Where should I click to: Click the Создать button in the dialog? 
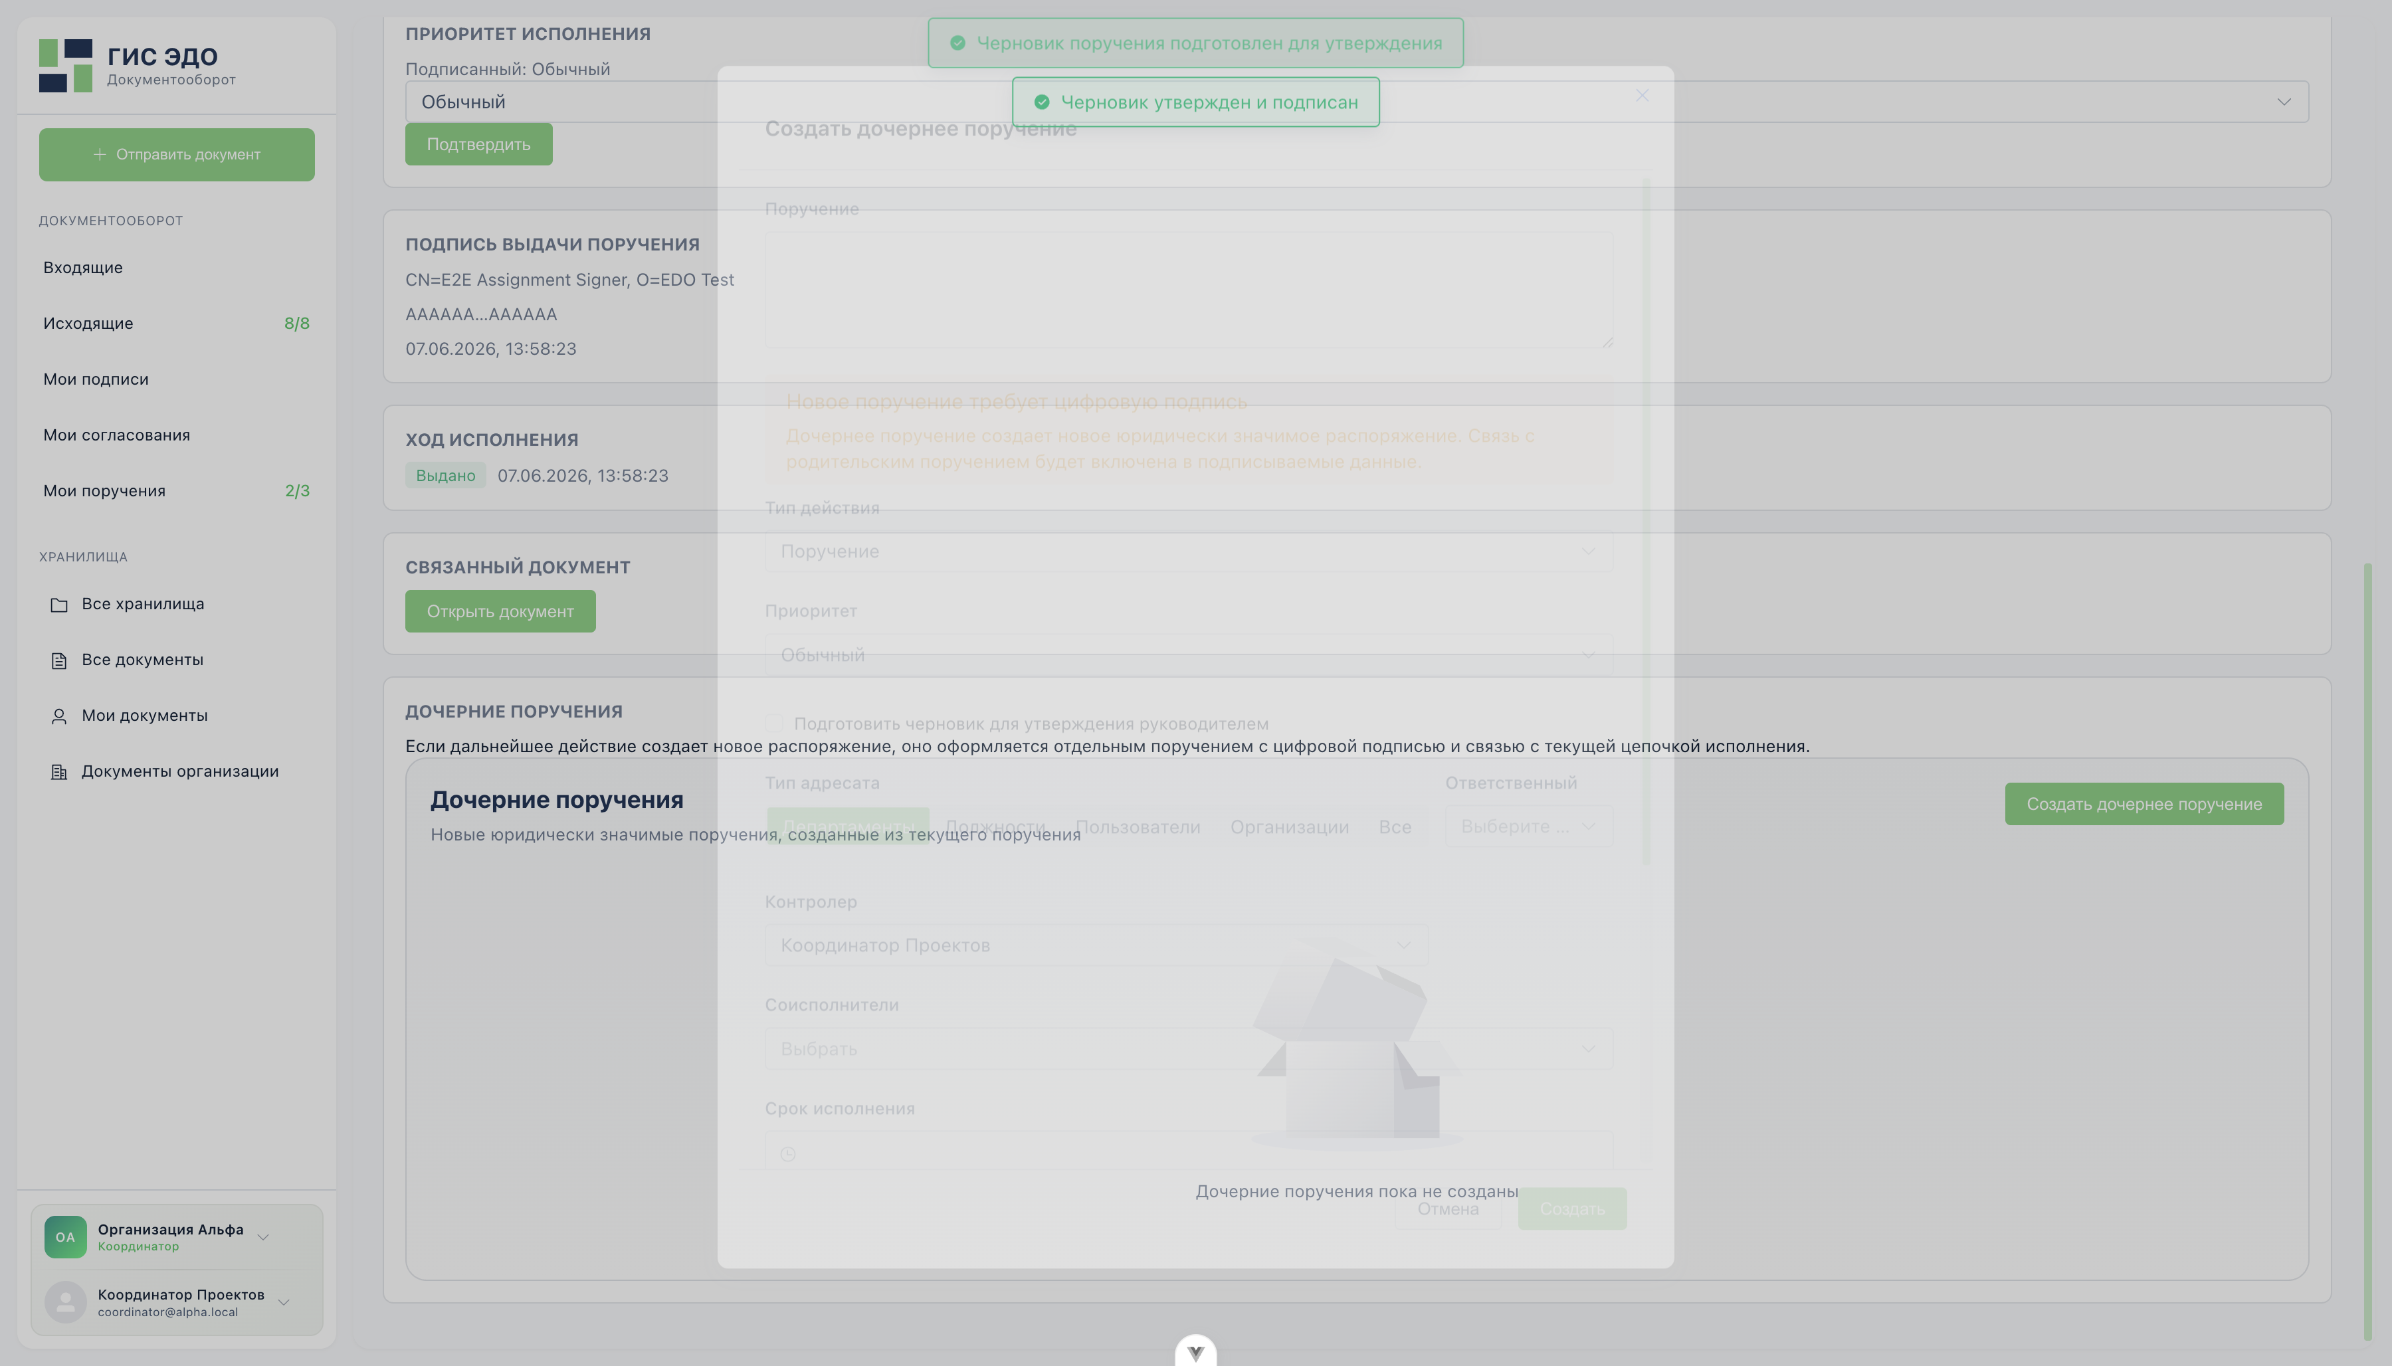tap(1572, 1209)
